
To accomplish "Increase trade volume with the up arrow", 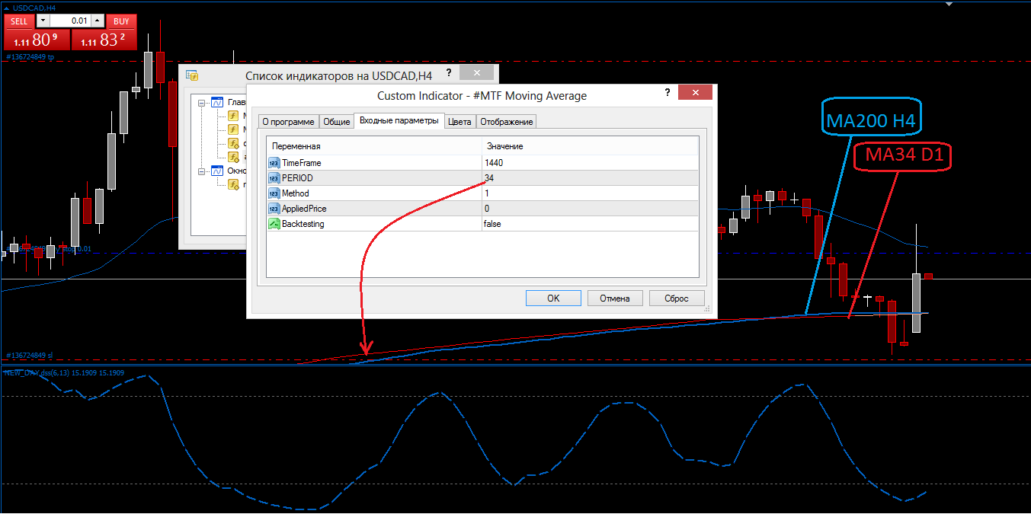I will point(97,21).
